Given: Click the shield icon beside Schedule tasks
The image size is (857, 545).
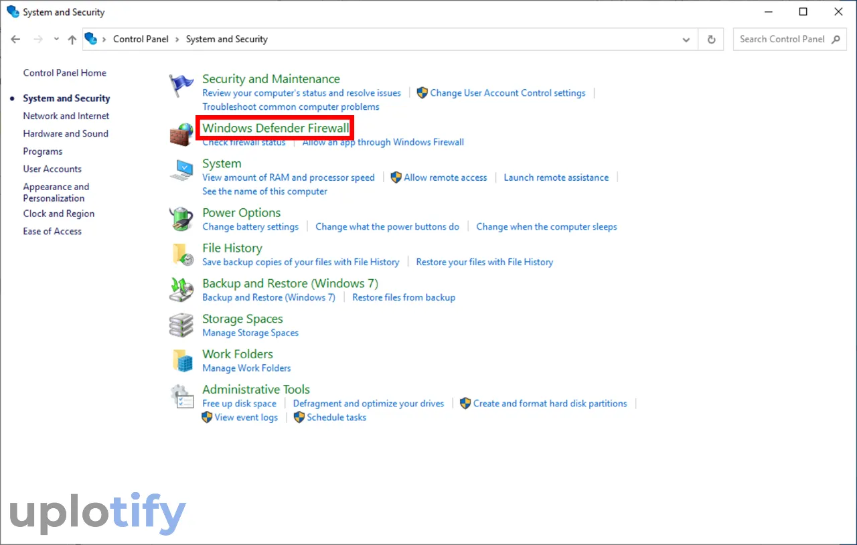Looking at the screenshot, I should tap(299, 417).
